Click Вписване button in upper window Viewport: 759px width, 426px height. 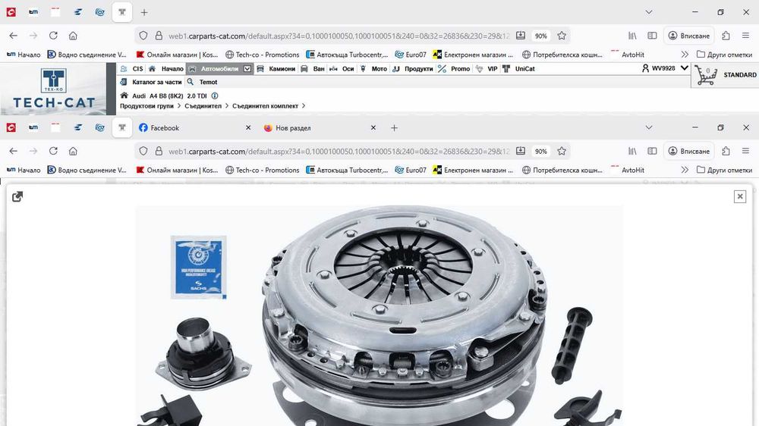(x=689, y=36)
